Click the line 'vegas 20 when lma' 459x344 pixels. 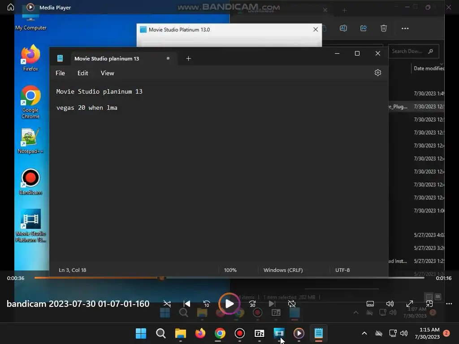point(87,107)
